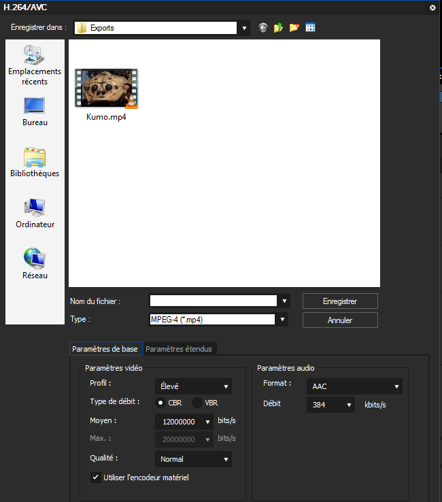442x502 pixels.
Task: Toggle Utiliser l'encodeur matériel checkbox
Action: click(x=95, y=478)
